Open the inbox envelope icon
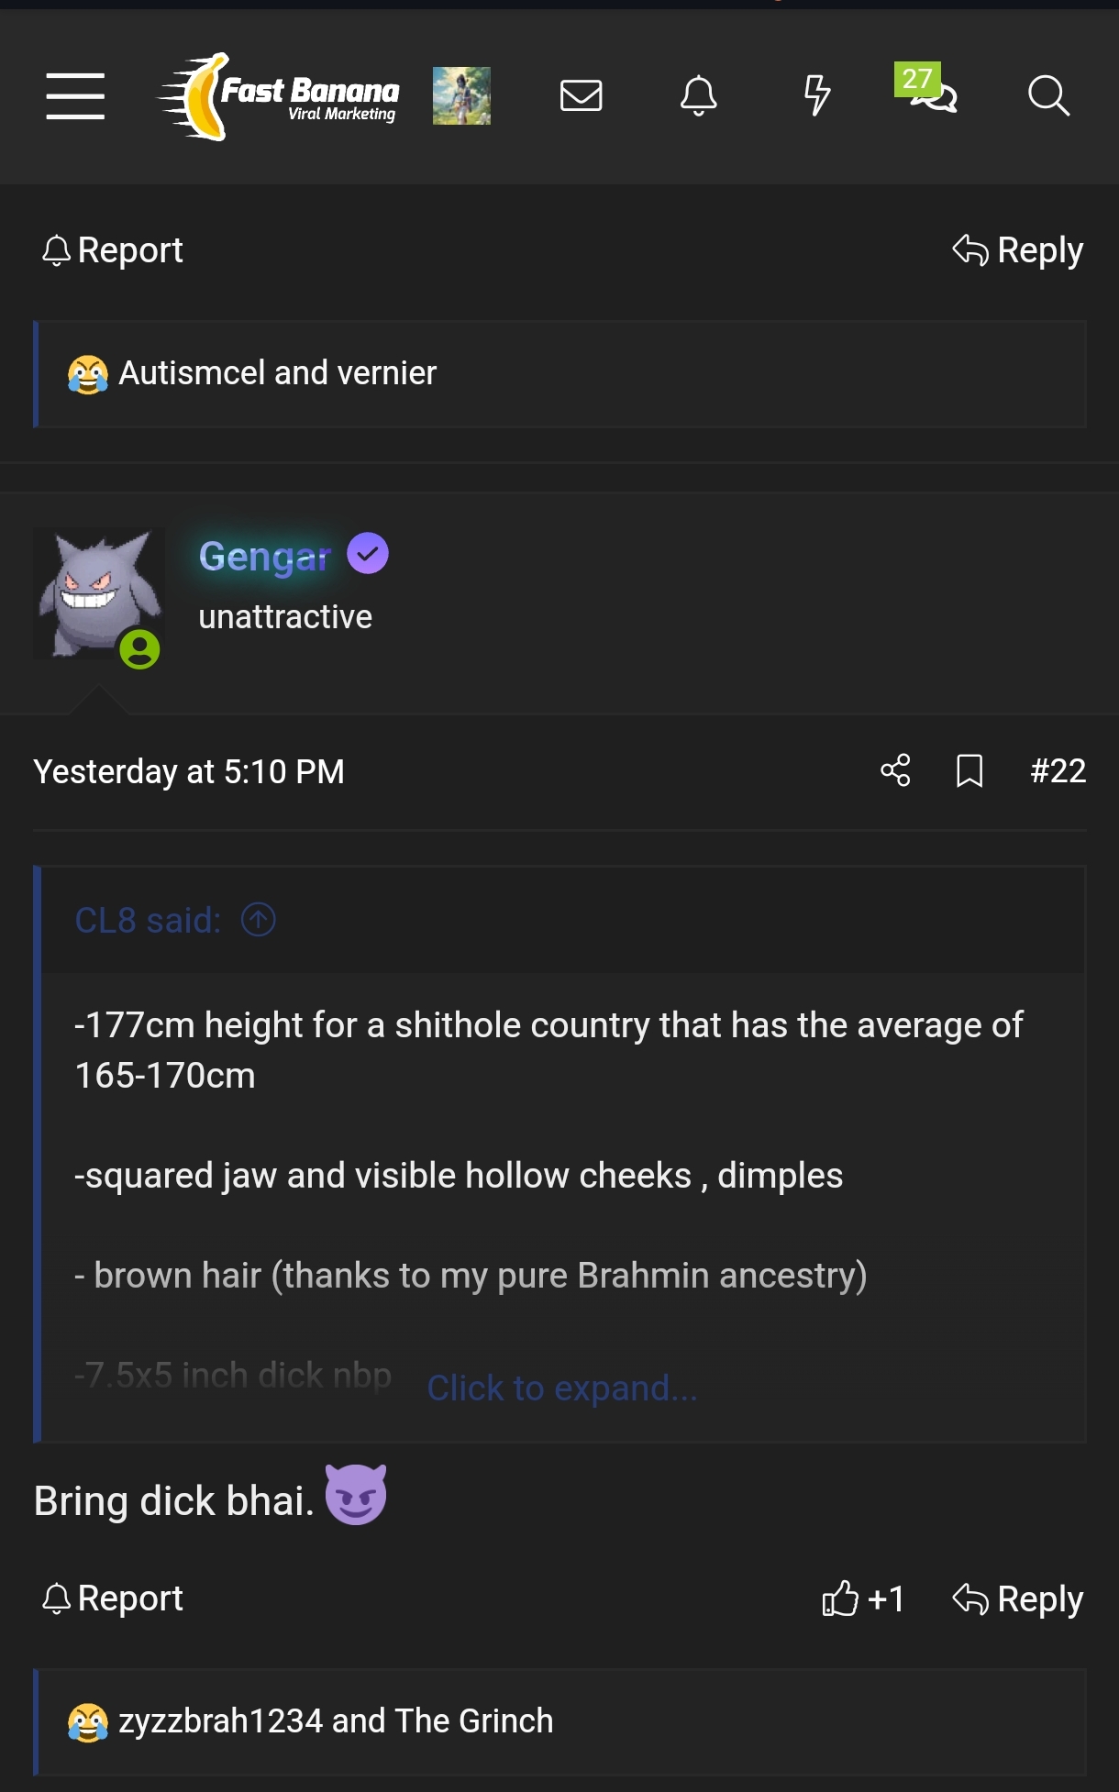Screen dimensions: 1119x1792 tap(581, 95)
